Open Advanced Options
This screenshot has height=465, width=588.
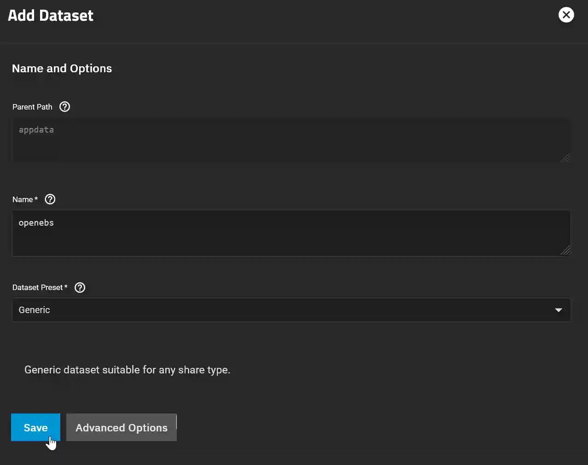click(x=121, y=427)
